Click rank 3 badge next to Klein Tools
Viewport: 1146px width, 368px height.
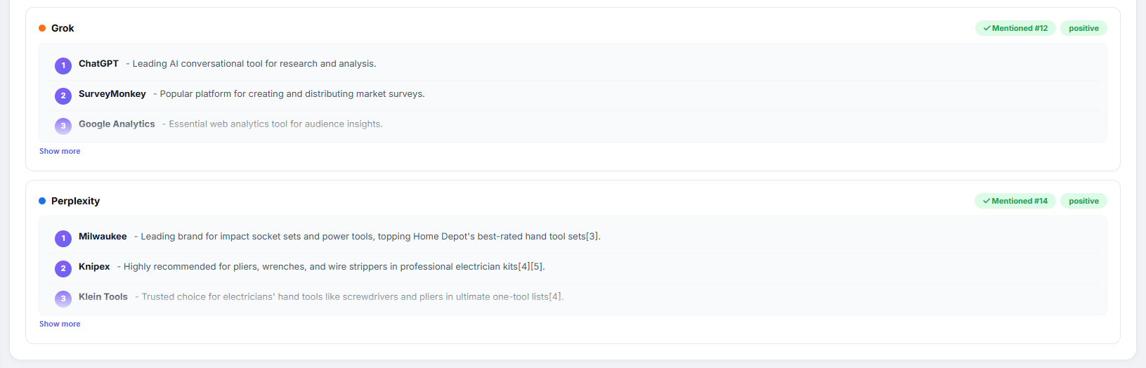click(63, 298)
